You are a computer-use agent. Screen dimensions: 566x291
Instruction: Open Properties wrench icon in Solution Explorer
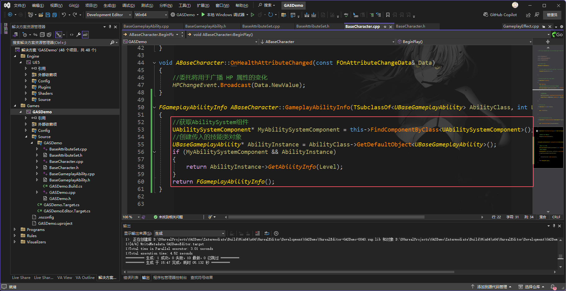pyautogui.click(x=79, y=35)
